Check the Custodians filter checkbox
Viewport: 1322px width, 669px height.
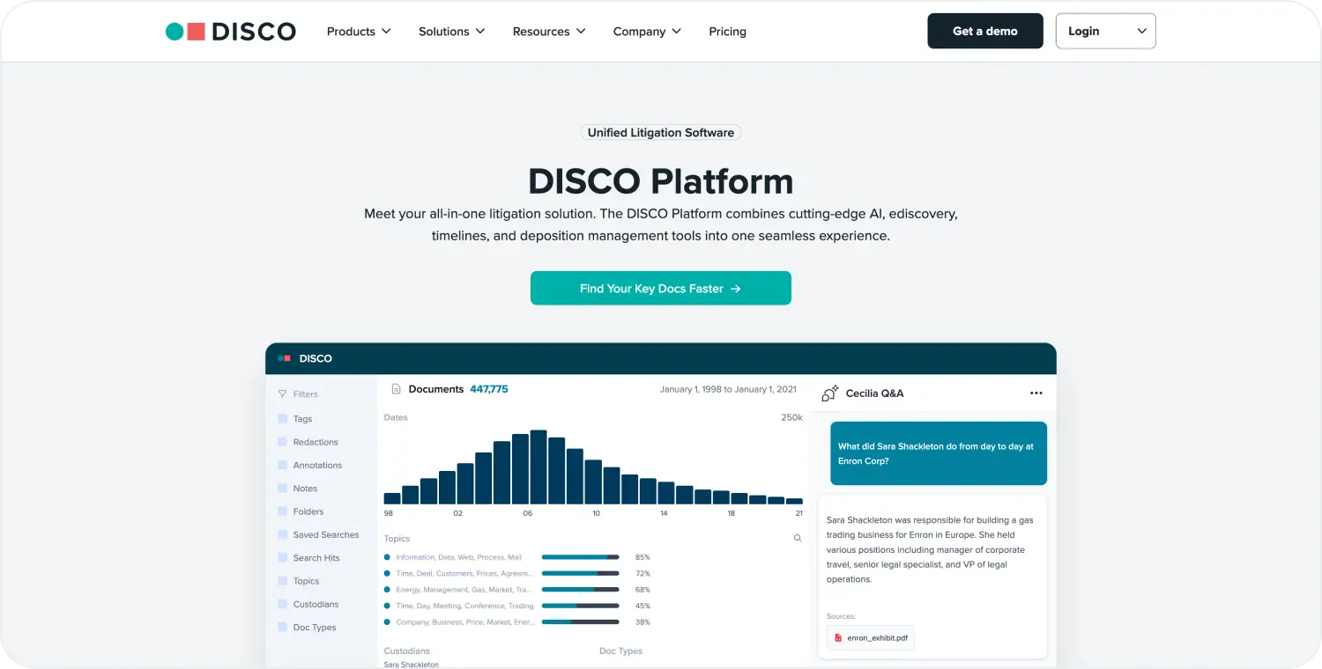282,604
